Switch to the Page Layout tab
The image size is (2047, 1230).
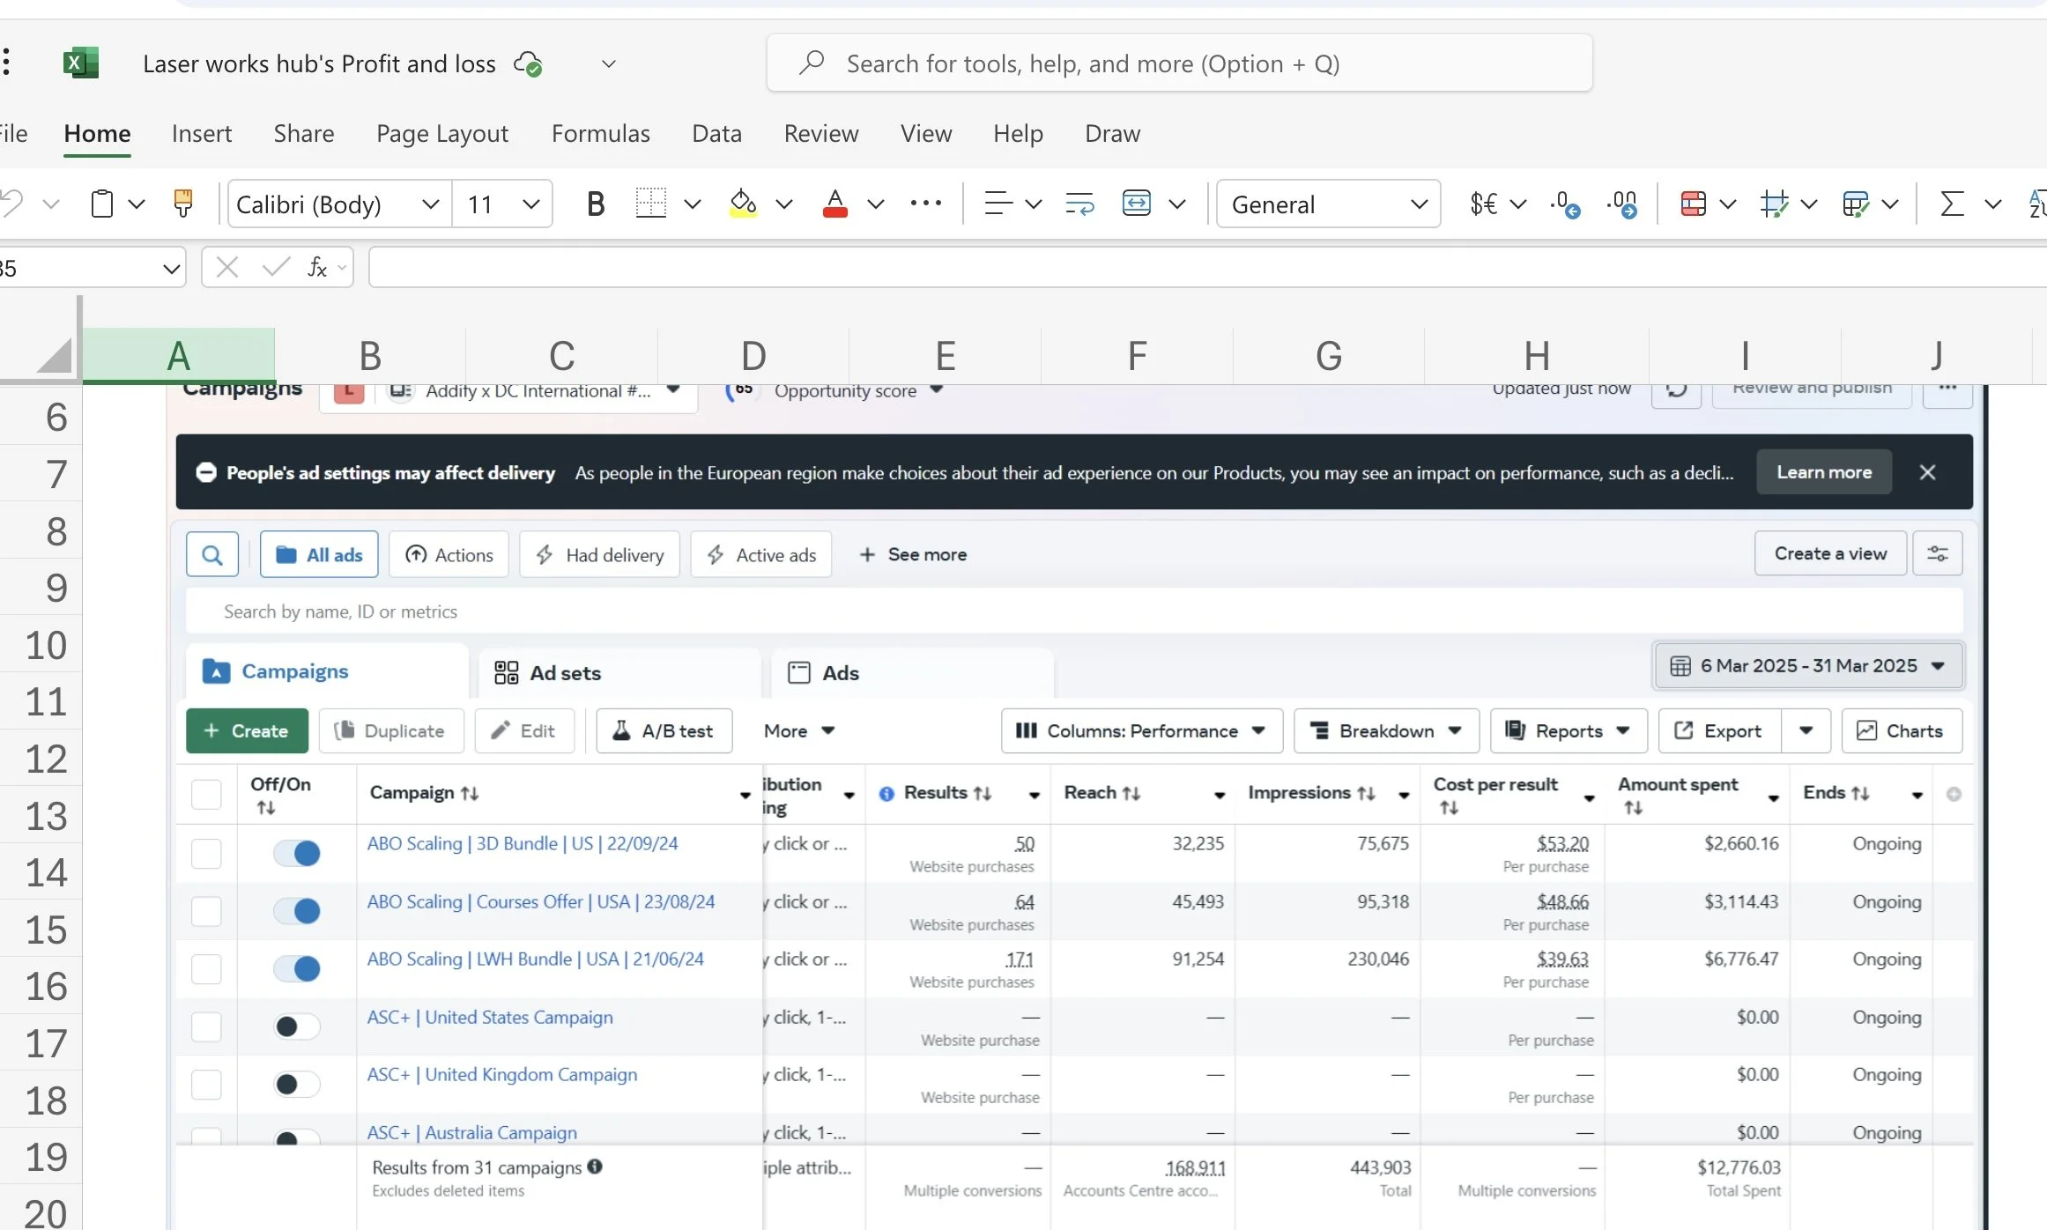[x=441, y=133]
